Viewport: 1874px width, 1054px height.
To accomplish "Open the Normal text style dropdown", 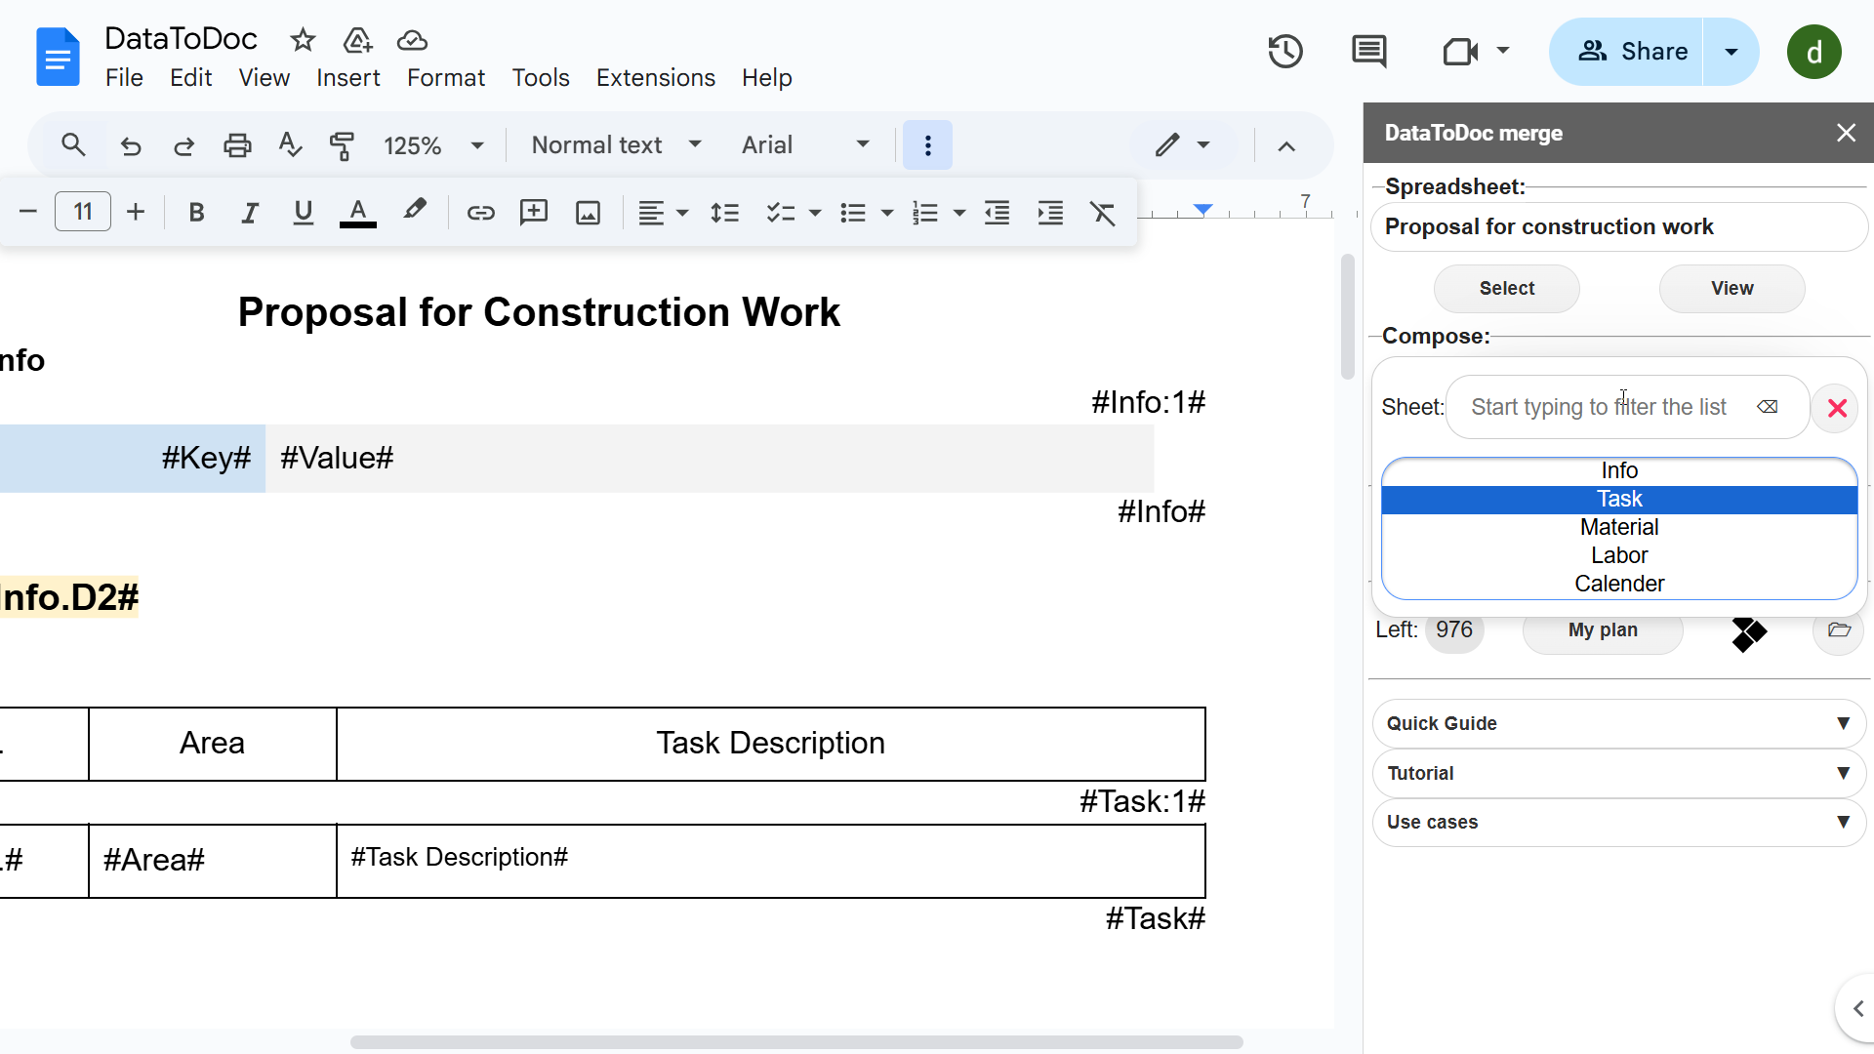I will [x=617, y=145].
